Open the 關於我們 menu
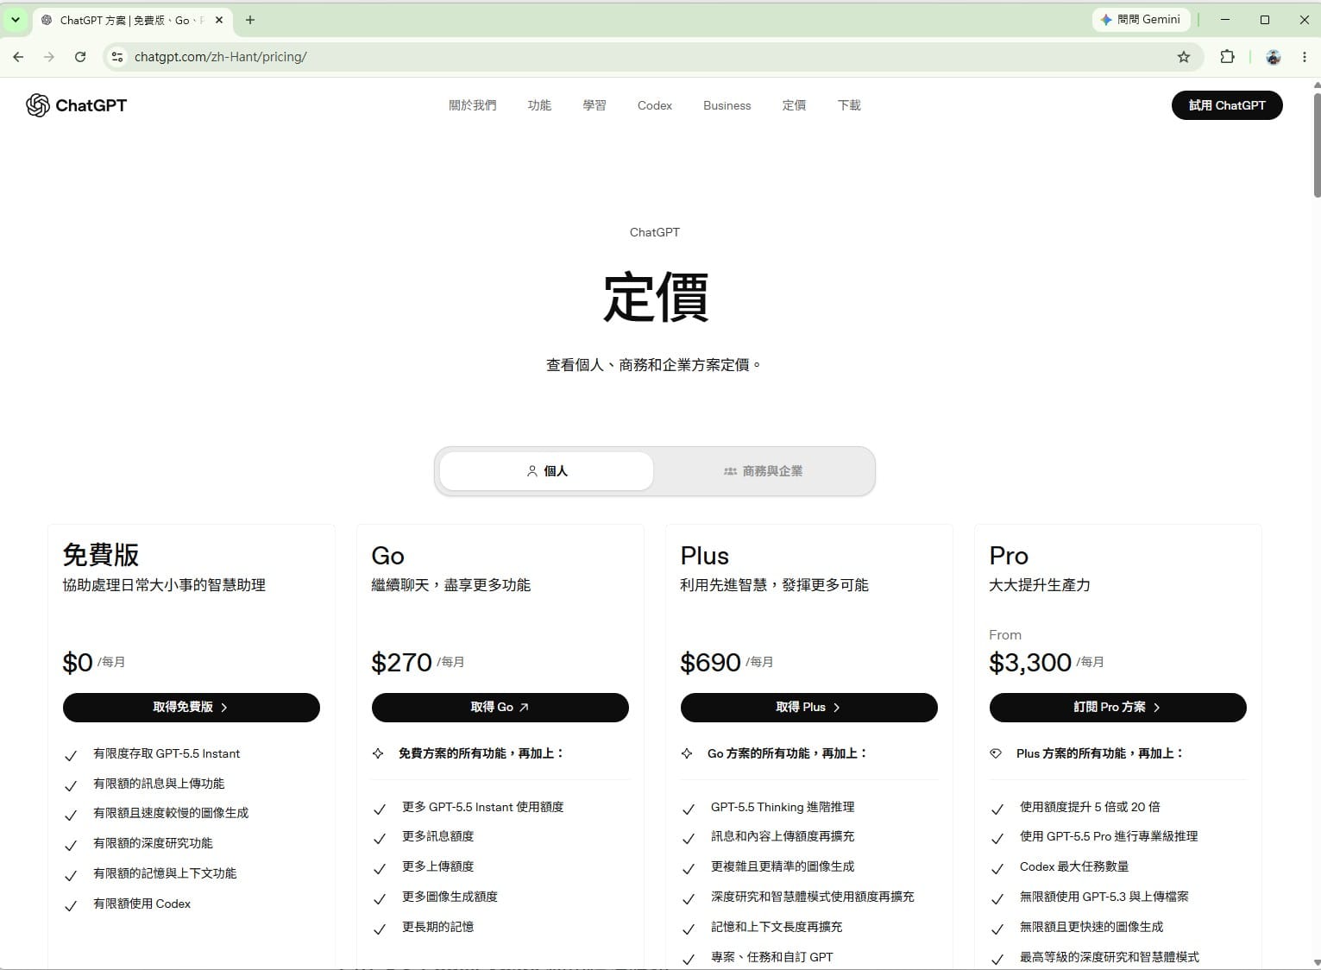The image size is (1321, 970). [472, 105]
